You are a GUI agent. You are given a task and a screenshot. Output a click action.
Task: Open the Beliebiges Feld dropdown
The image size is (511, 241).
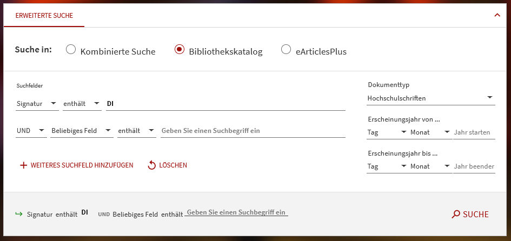pos(81,131)
